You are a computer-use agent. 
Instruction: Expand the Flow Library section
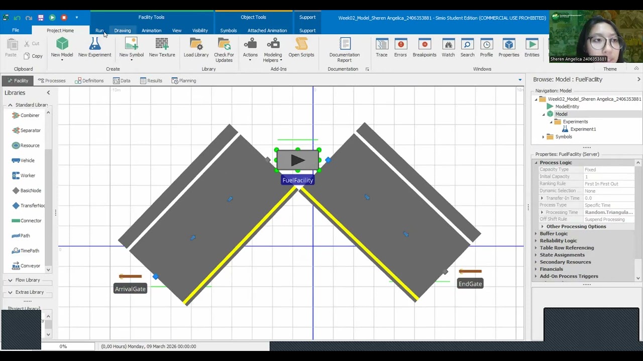pos(10,280)
